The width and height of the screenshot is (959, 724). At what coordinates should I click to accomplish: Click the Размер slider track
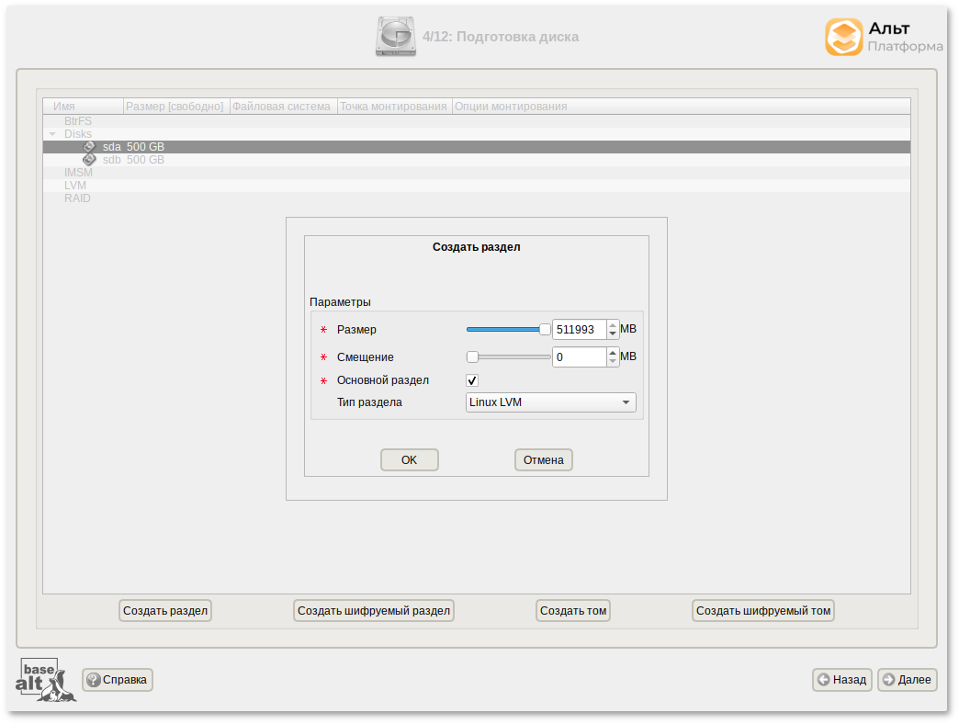click(503, 328)
